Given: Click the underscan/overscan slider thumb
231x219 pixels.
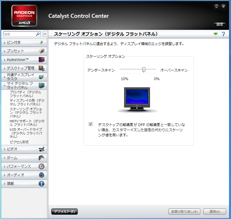Looking at the screenshot, I should [x=144, y=69].
